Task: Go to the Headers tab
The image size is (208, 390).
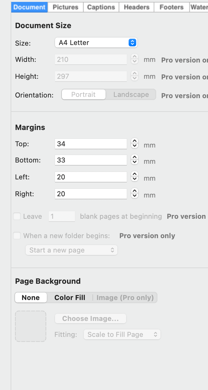Action: 136,7
